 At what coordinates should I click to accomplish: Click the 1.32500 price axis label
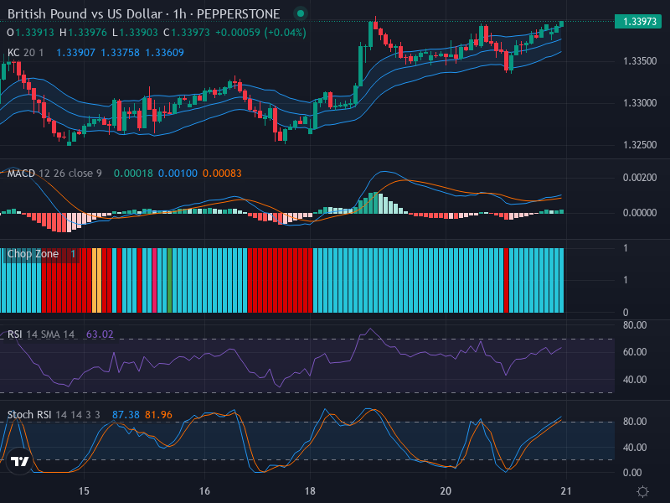(x=640, y=145)
